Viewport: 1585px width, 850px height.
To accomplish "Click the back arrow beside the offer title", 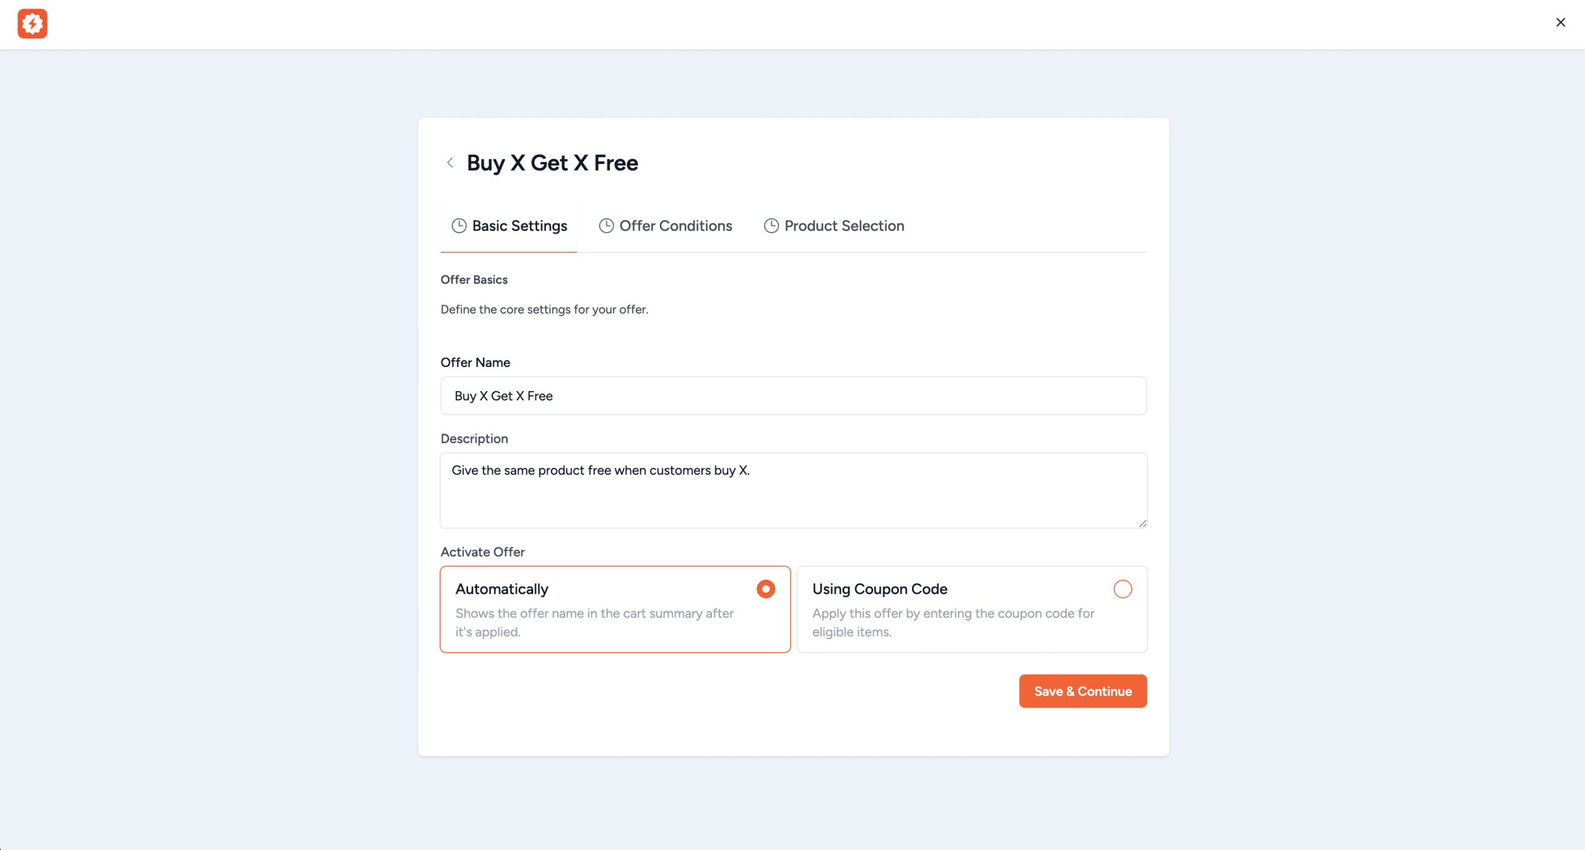I will point(450,163).
